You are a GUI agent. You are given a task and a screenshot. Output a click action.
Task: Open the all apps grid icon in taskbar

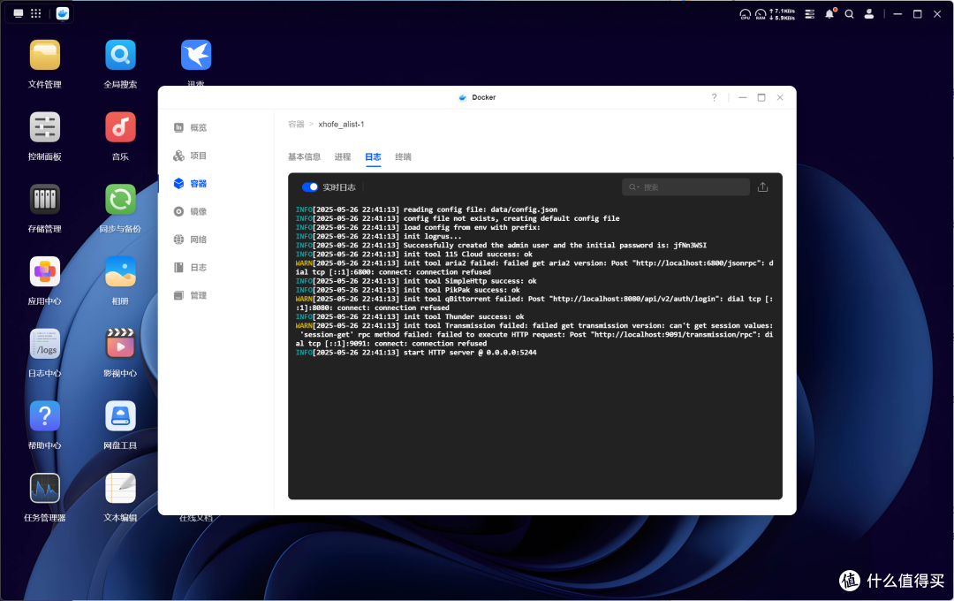[36, 13]
